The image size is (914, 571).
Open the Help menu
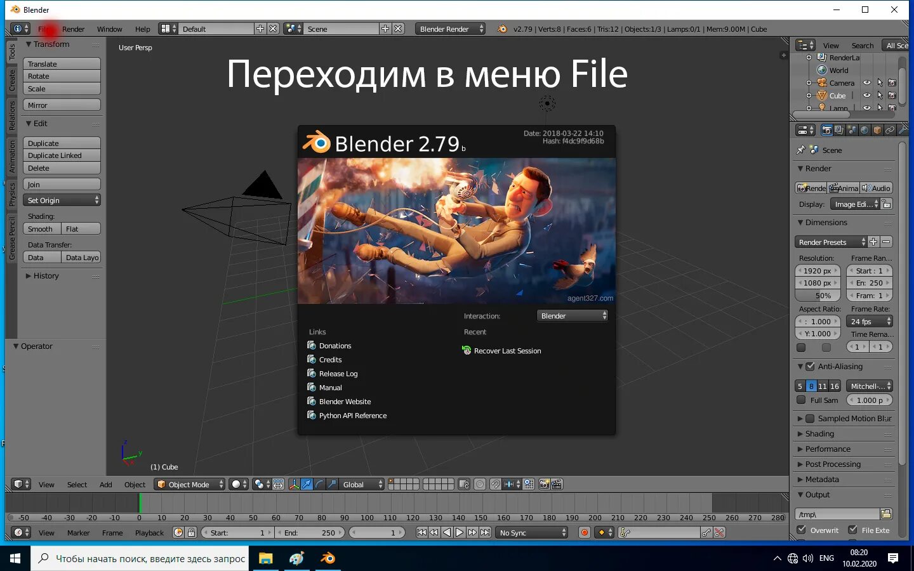(x=142, y=29)
